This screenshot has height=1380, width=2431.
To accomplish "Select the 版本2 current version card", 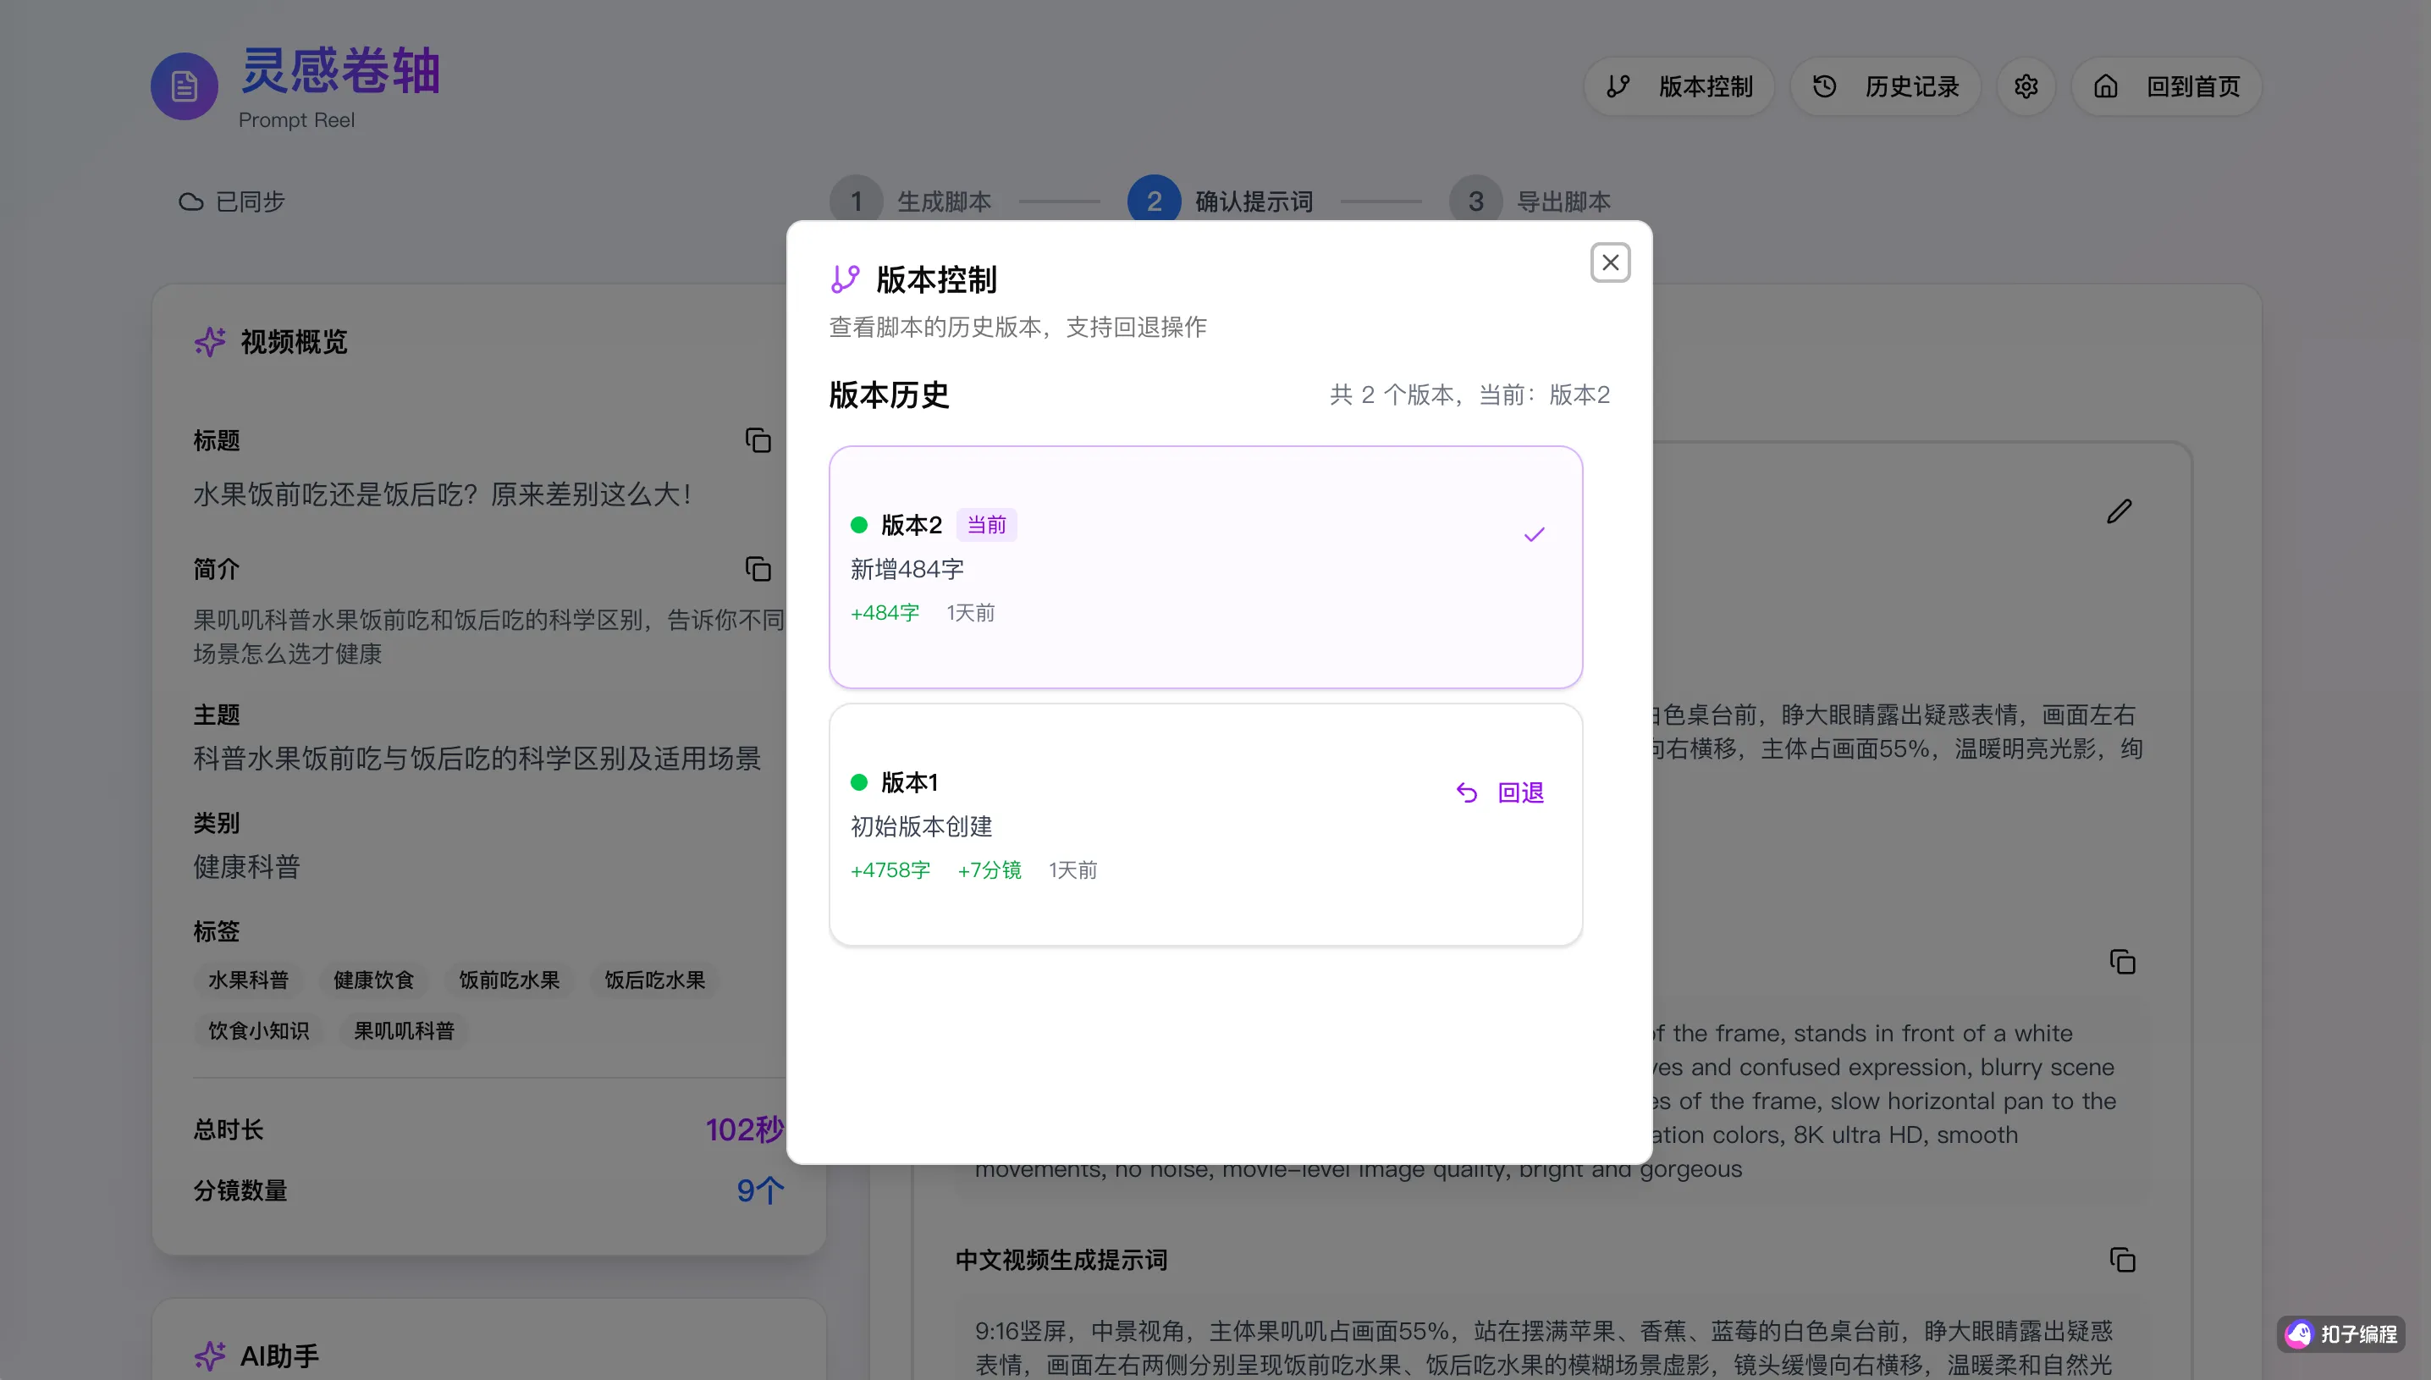I will tap(1205, 566).
